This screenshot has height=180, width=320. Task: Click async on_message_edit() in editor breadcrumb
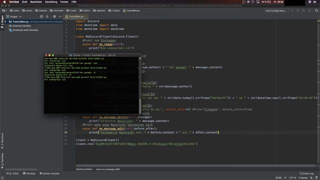coord(108,169)
